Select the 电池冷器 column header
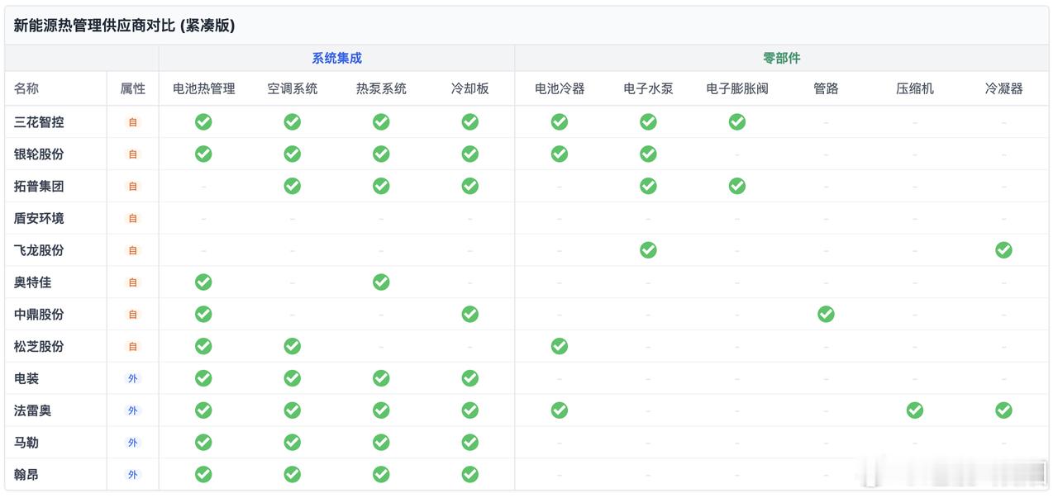The width and height of the screenshot is (1058, 498). 560,88
